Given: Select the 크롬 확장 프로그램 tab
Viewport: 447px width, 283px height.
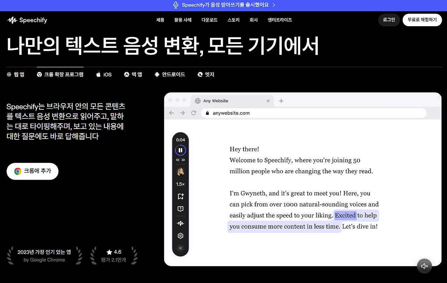Looking at the screenshot, I should (60, 74).
